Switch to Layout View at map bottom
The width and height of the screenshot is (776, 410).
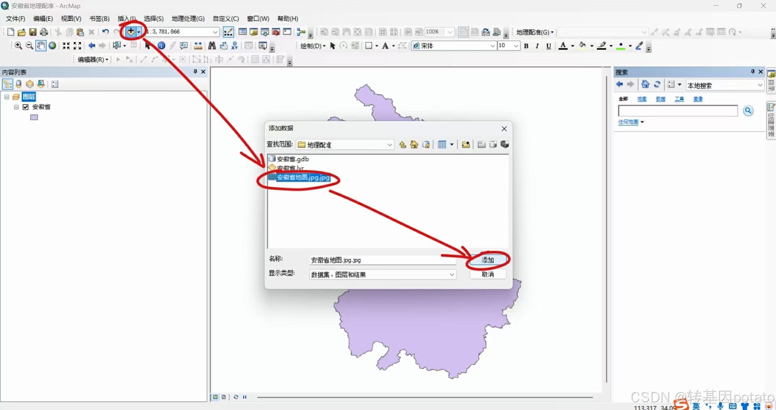click(224, 397)
